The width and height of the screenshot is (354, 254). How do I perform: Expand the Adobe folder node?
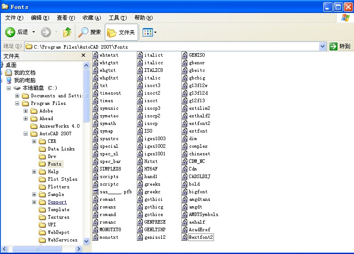25,111
